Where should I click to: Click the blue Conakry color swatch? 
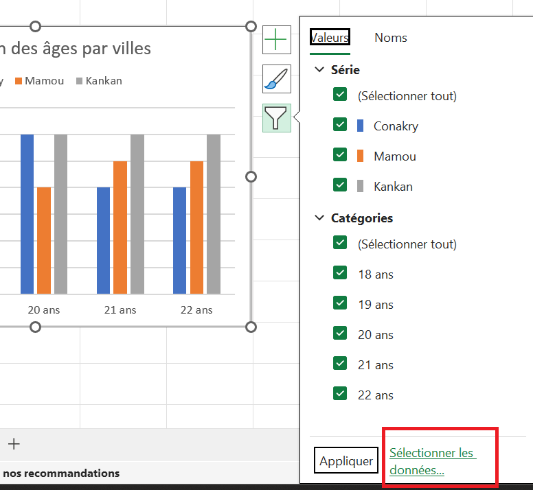point(360,126)
